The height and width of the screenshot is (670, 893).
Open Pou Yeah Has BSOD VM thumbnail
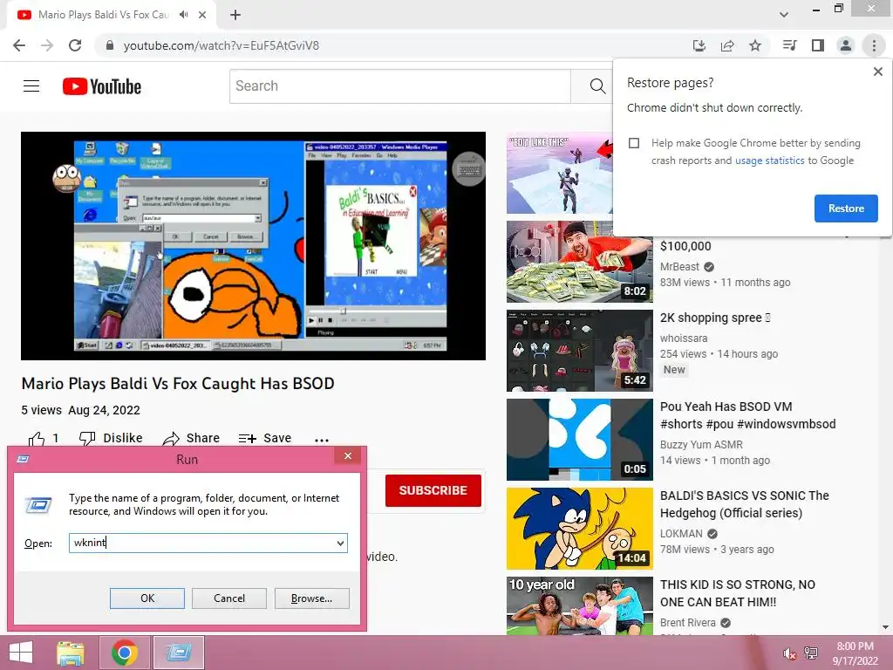click(579, 440)
